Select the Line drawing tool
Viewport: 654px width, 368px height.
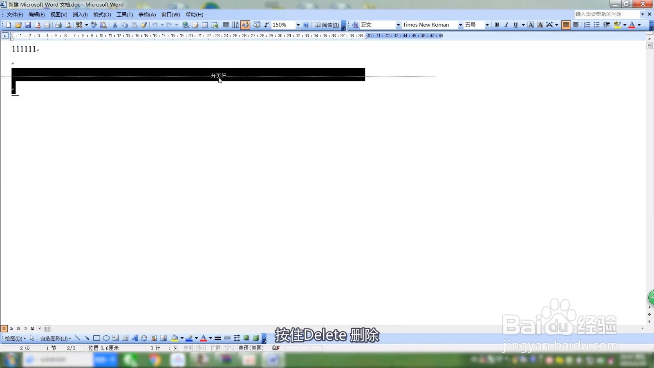coord(77,338)
